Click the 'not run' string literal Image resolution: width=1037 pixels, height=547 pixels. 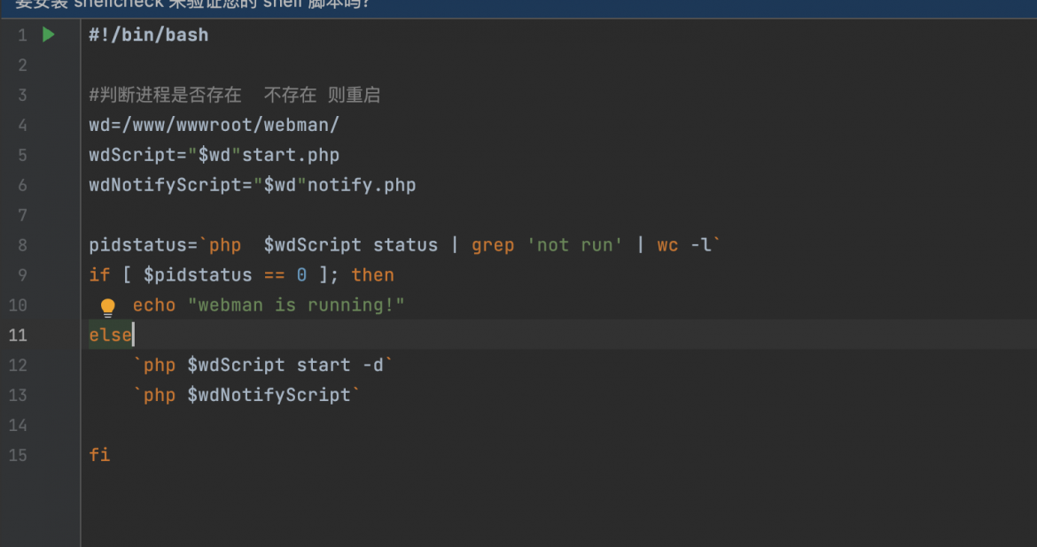pyautogui.click(x=574, y=245)
